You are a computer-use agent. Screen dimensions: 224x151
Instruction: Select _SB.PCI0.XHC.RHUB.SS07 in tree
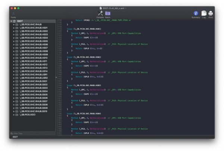(x=34, y=101)
